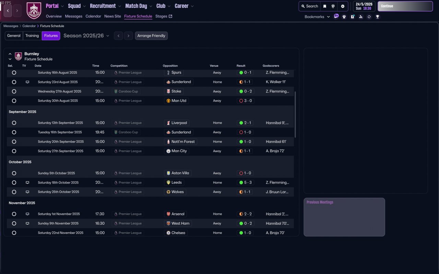
Task: Expand the Bookmarks dropdown
Action: pyautogui.click(x=317, y=17)
